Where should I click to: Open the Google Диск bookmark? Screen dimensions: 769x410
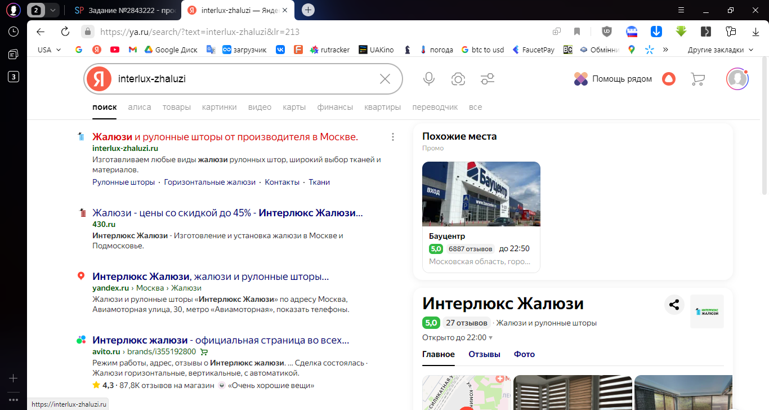point(171,50)
